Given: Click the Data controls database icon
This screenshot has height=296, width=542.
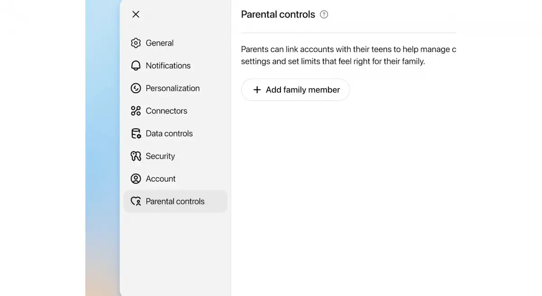Looking at the screenshot, I should click(136, 133).
